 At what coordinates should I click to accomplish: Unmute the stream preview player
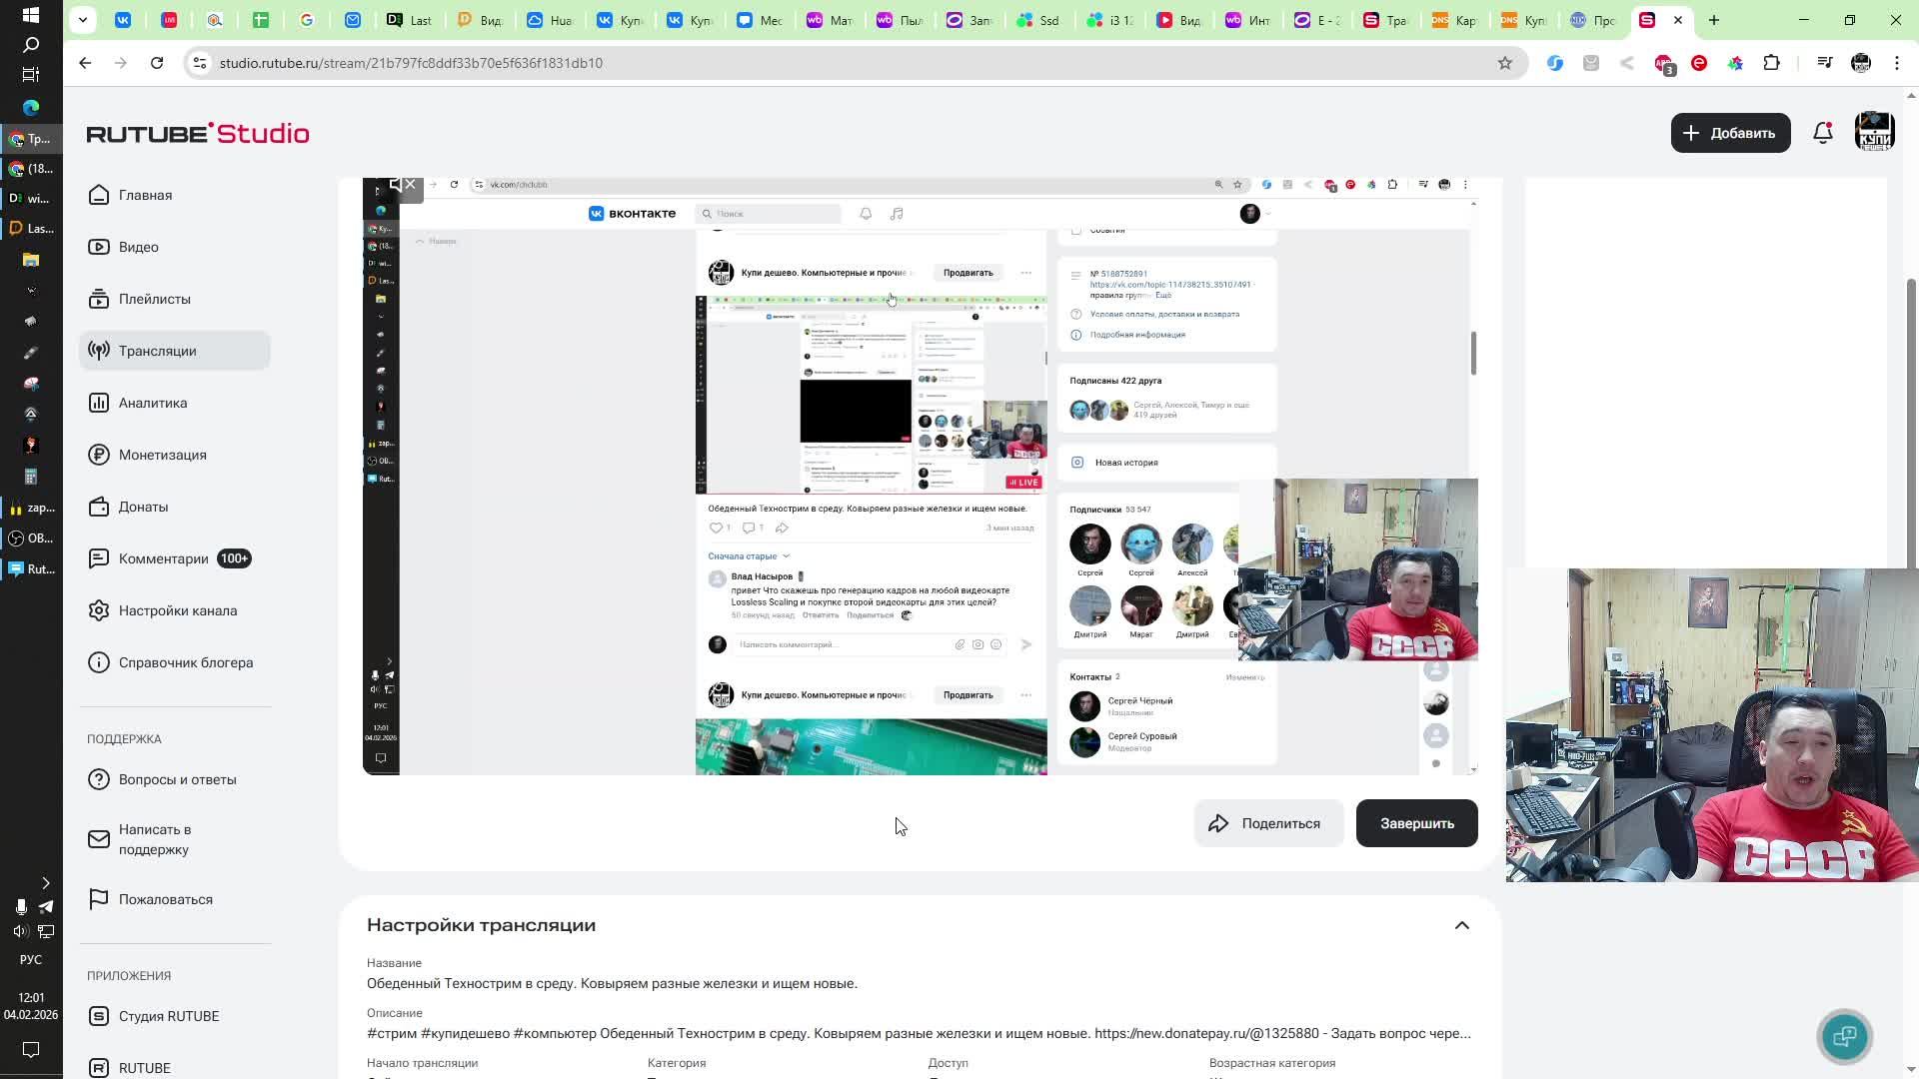point(403,185)
